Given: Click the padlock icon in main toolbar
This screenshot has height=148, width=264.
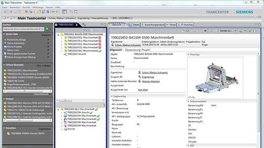Looking at the screenshot, I should coord(48,12).
